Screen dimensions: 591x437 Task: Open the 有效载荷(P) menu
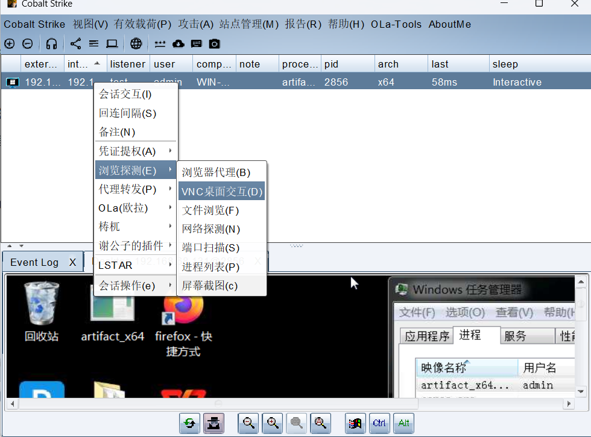[x=142, y=25]
